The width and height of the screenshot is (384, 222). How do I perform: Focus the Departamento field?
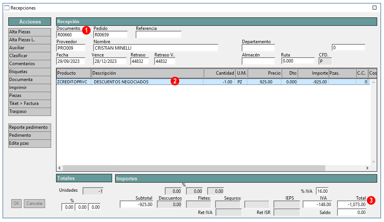[x=258, y=48]
